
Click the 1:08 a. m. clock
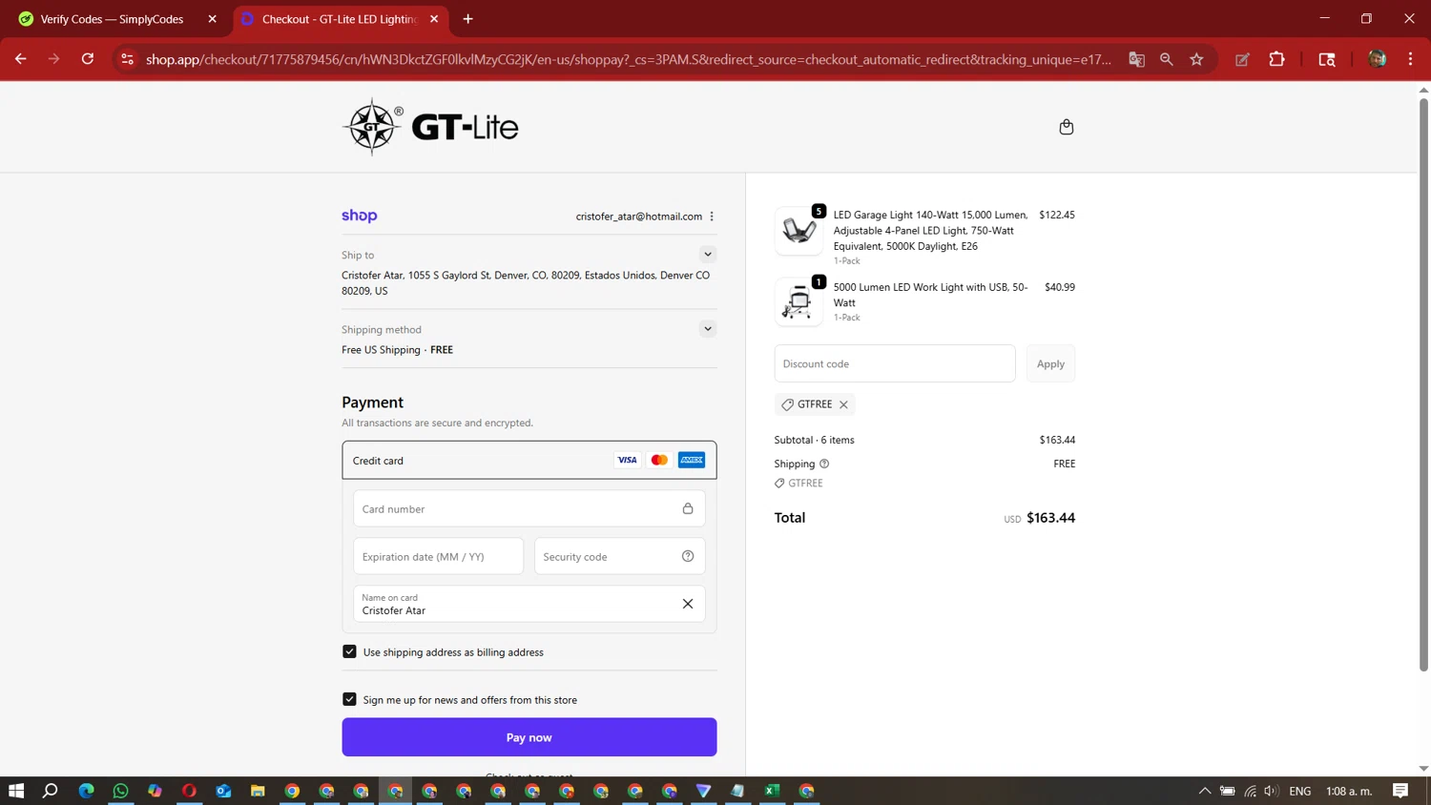(x=1349, y=791)
